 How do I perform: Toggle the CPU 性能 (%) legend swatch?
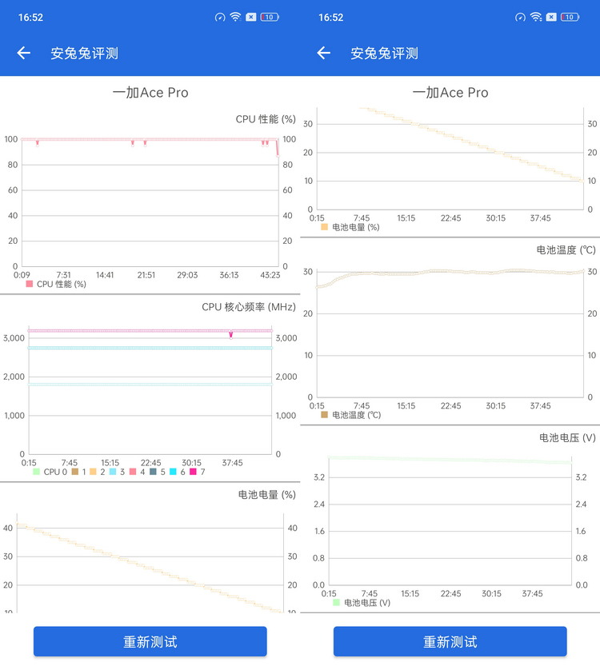pyautogui.click(x=29, y=284)
